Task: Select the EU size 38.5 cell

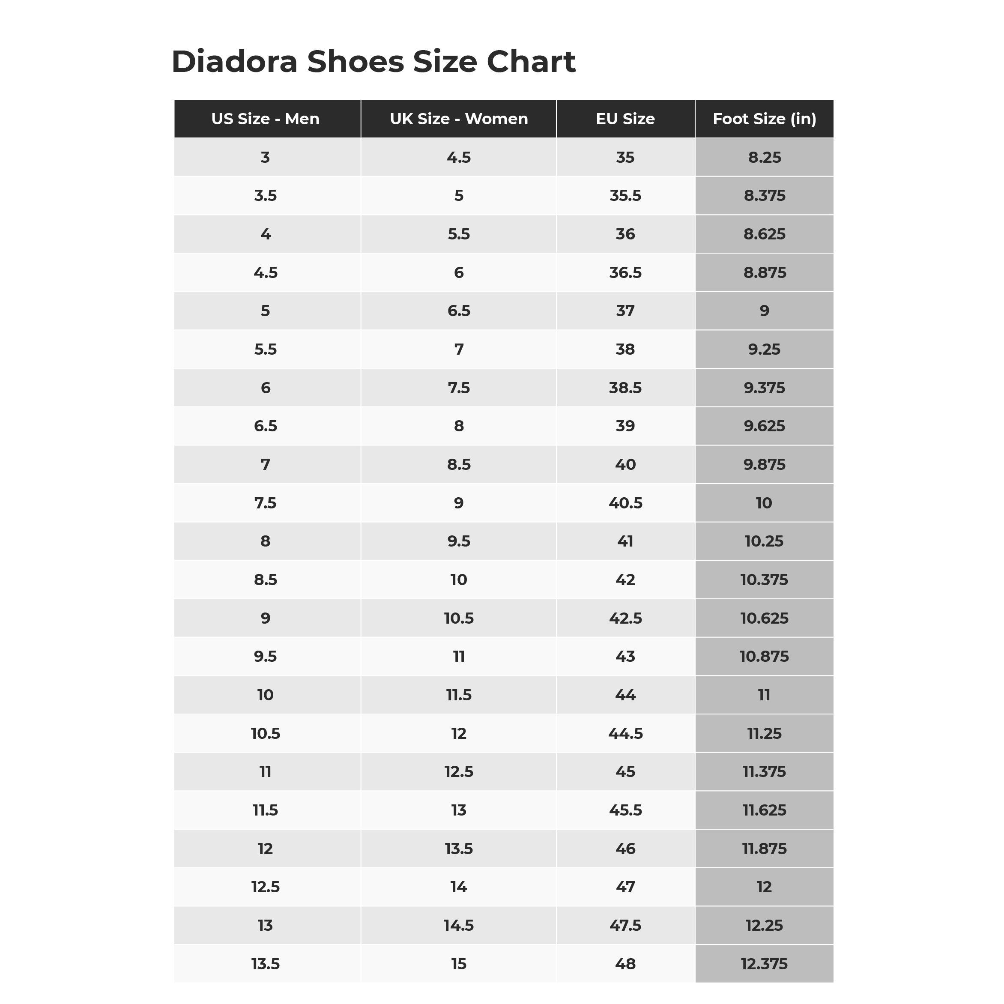Action: pos(625,388)
